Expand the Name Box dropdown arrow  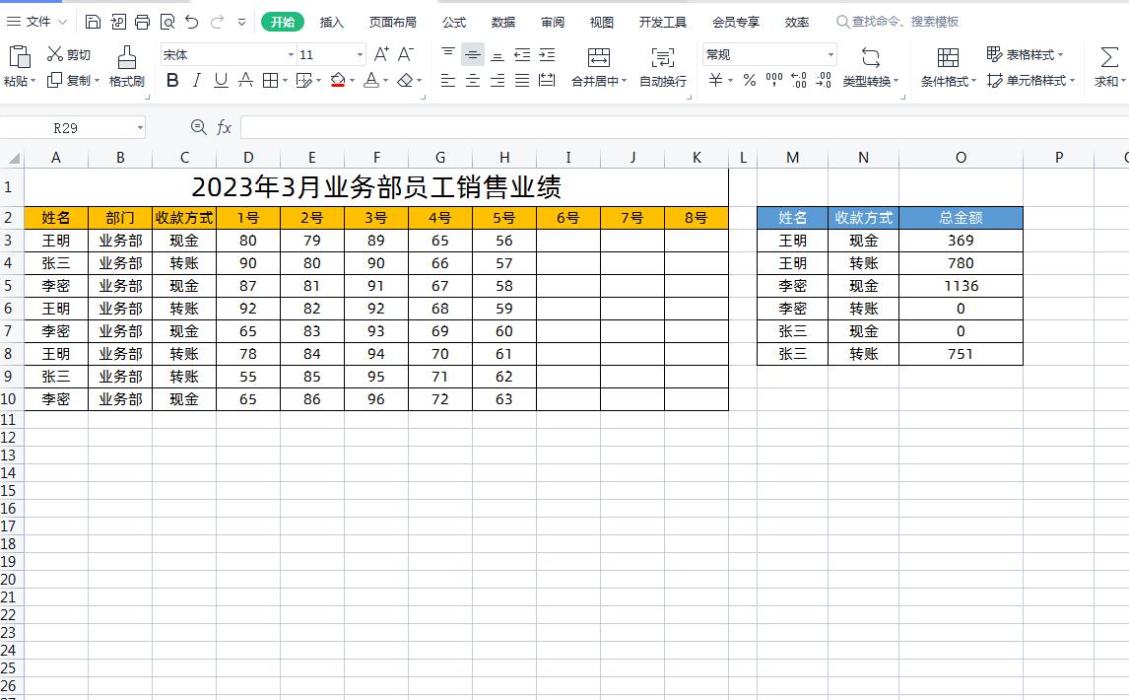pos(140,128)
